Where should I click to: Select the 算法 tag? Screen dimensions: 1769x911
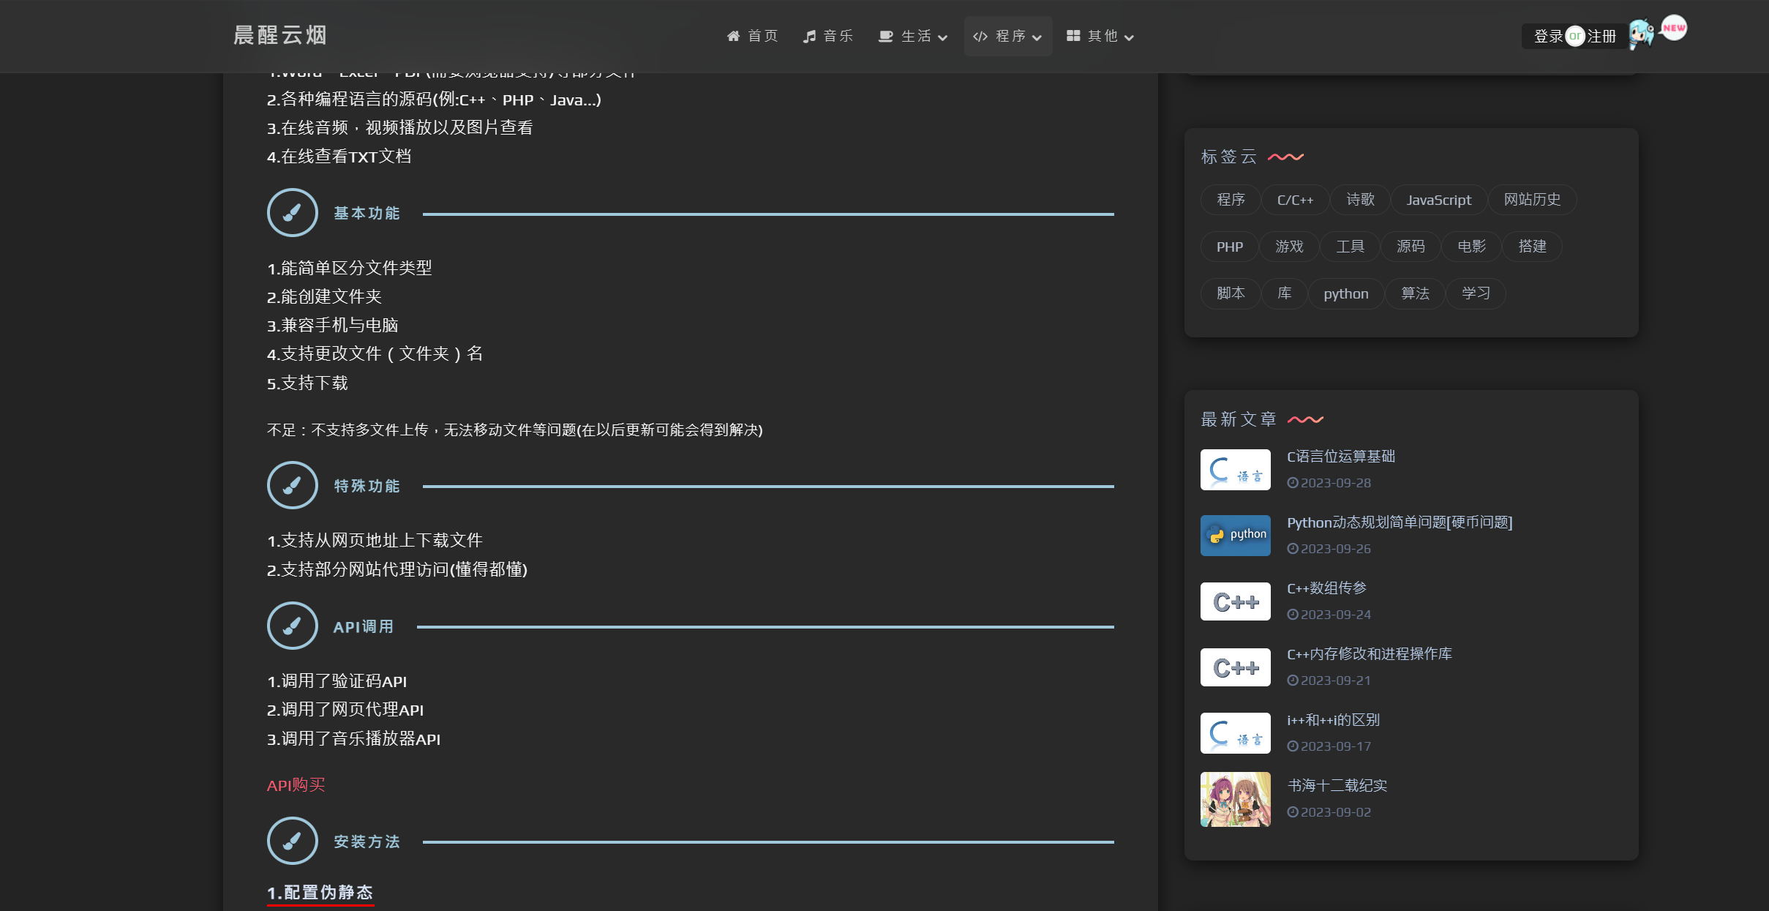point(1415,293)
